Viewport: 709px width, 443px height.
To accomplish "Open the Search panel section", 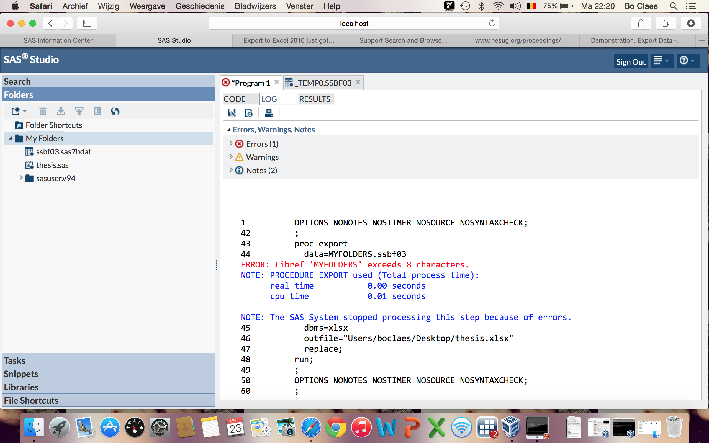I will [x=108, y=81].
